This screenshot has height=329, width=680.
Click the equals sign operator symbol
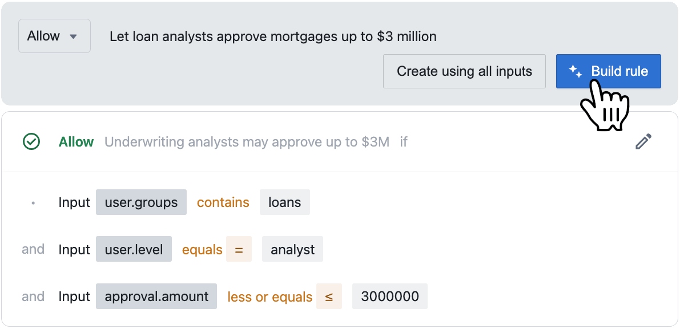point(239,249)
